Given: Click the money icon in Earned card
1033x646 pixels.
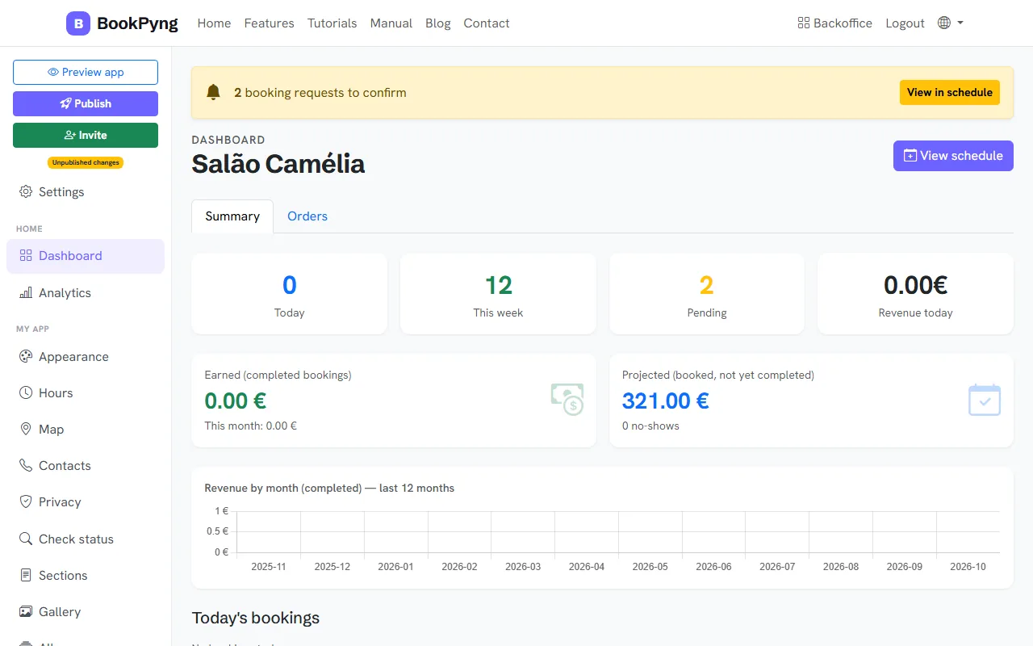Looking at the screenshot, I should [x=567, y=400].
